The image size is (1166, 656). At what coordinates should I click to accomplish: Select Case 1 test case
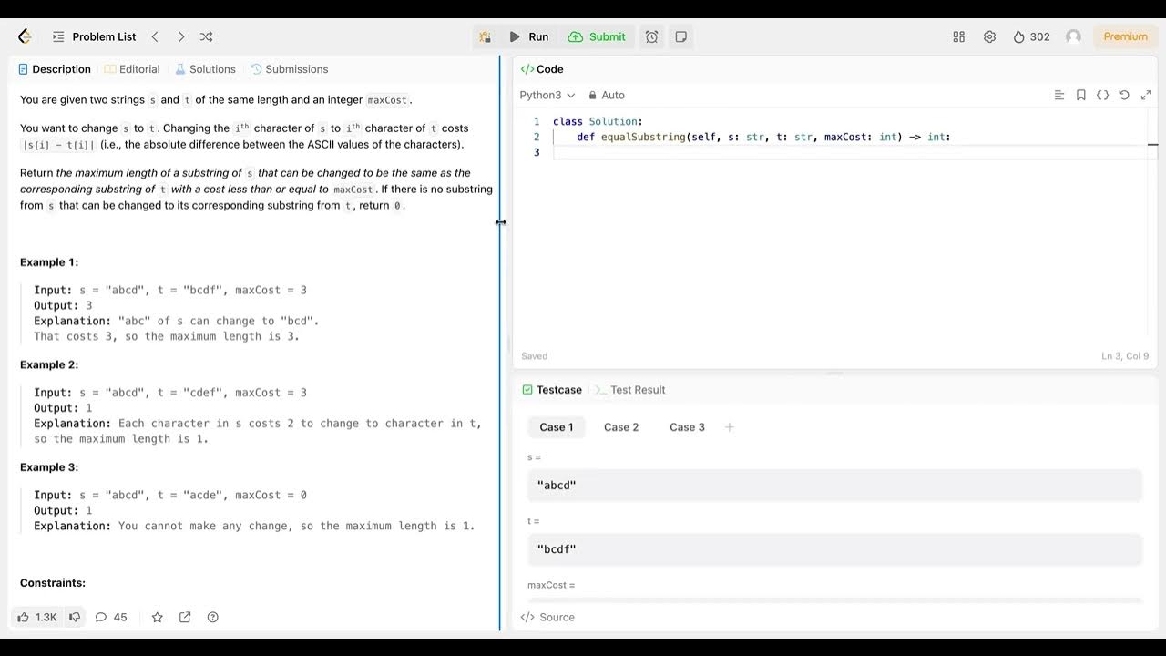click(557, 427)
